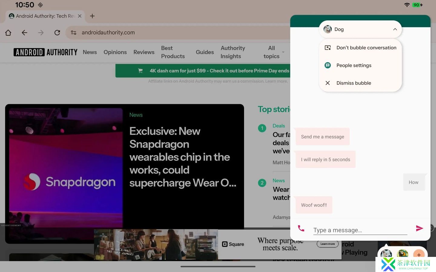Reload the page with the refresh icon
The image size is (436, 272).
click(x=57, y=33)
